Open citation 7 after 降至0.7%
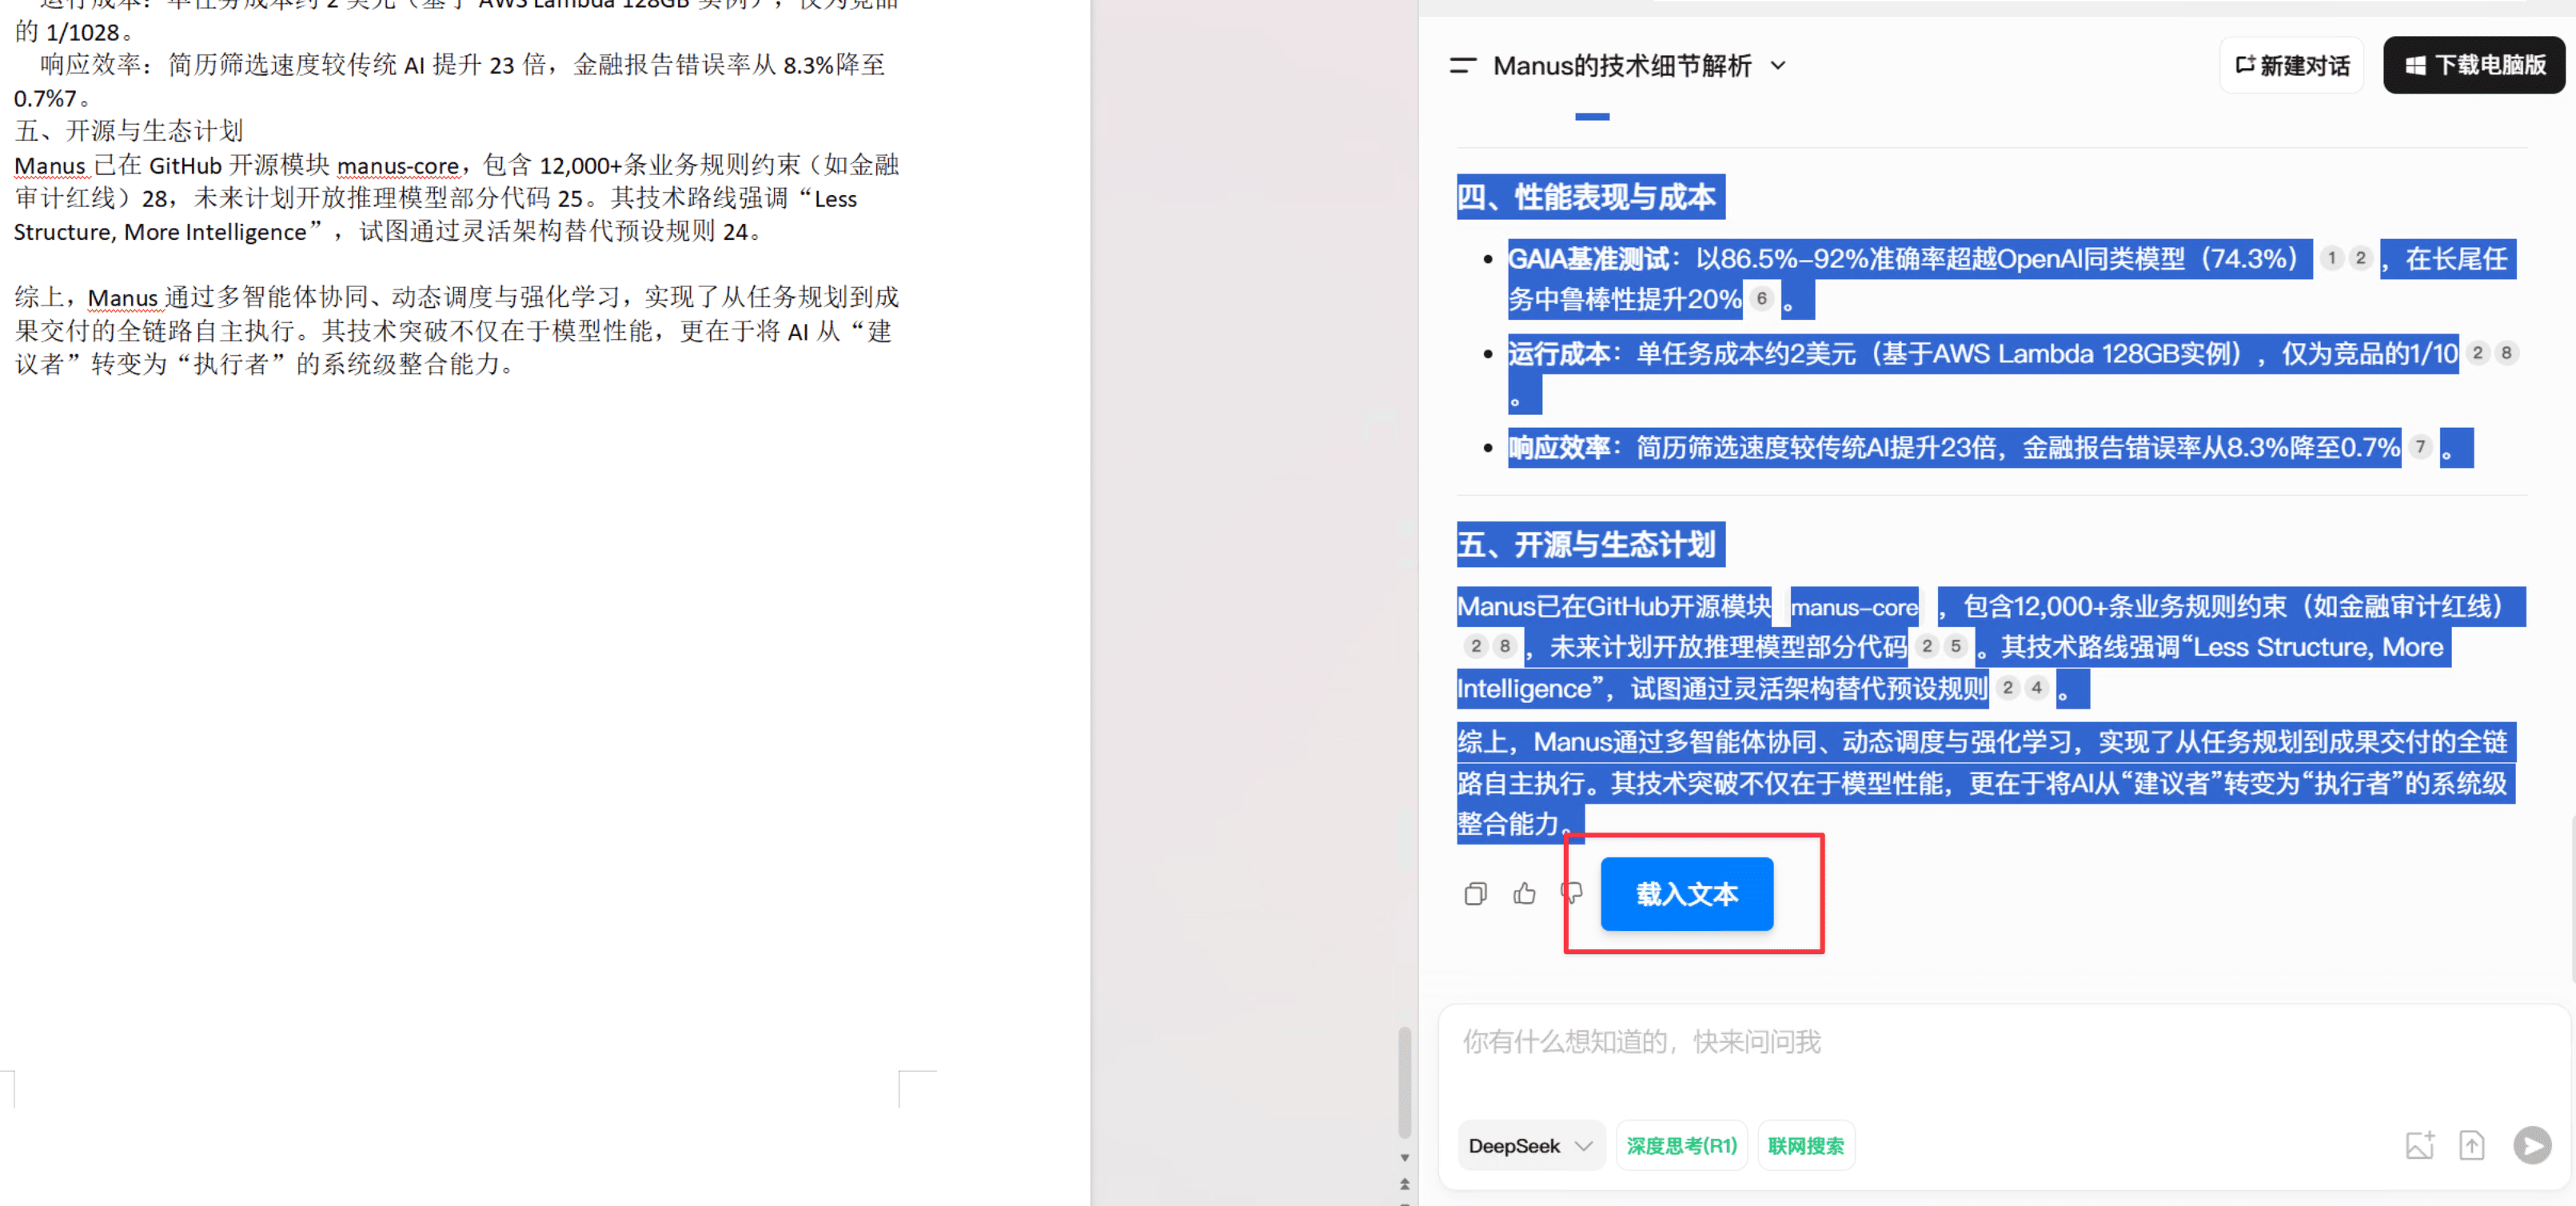Screen dimensions: 2576x1206 click(2420, 447)
